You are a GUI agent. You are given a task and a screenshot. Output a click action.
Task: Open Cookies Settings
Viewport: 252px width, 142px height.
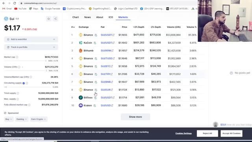pos(183,133)
